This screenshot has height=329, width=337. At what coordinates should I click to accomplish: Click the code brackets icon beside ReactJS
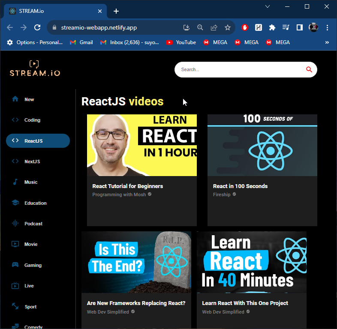pos(15,140)
